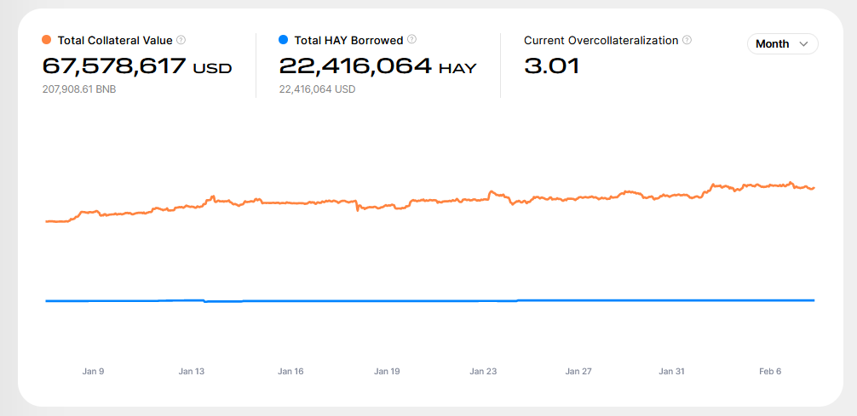Toggle the Total HAY Borrowed legend label
The image size is (857, 416).
348,40
